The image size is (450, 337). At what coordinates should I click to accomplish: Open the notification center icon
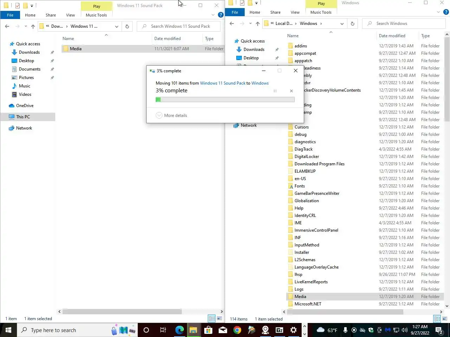point(439,330)
